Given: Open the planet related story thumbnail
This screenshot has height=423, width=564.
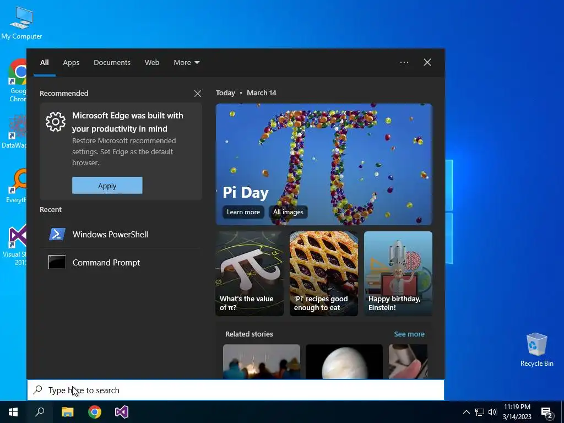Looking at the screenshot, I should 344,361.
